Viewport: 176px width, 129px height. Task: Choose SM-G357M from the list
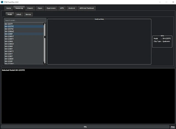24,29
